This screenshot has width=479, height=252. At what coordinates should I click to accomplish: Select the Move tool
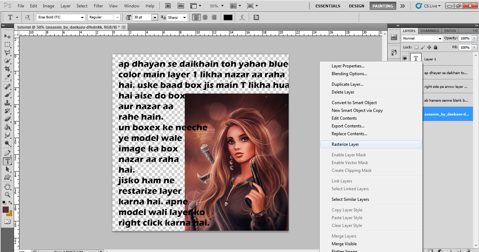click(7, 36)
